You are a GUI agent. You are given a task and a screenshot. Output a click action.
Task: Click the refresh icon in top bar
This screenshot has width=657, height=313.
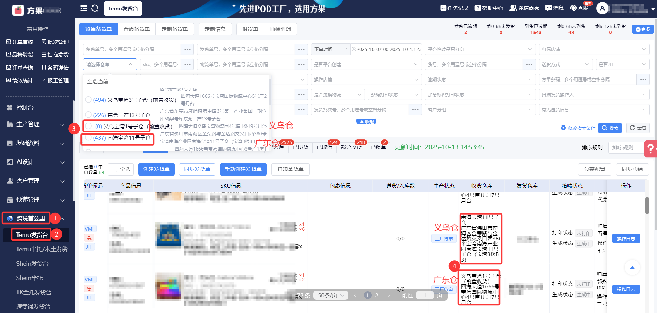[x=95, y=8]
